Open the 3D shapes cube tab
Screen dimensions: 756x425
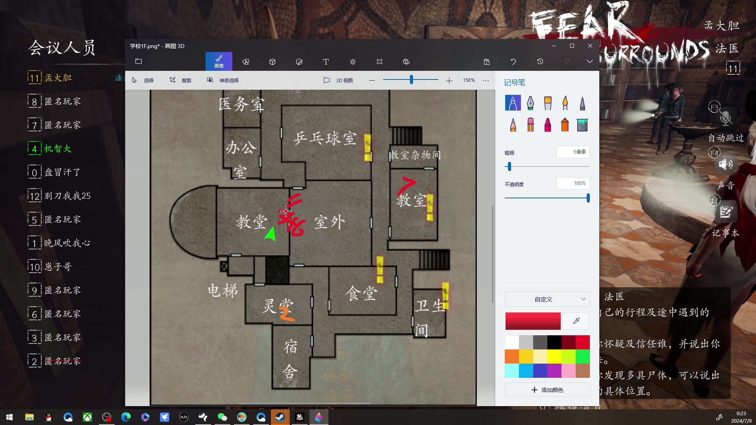pos(272,62)
